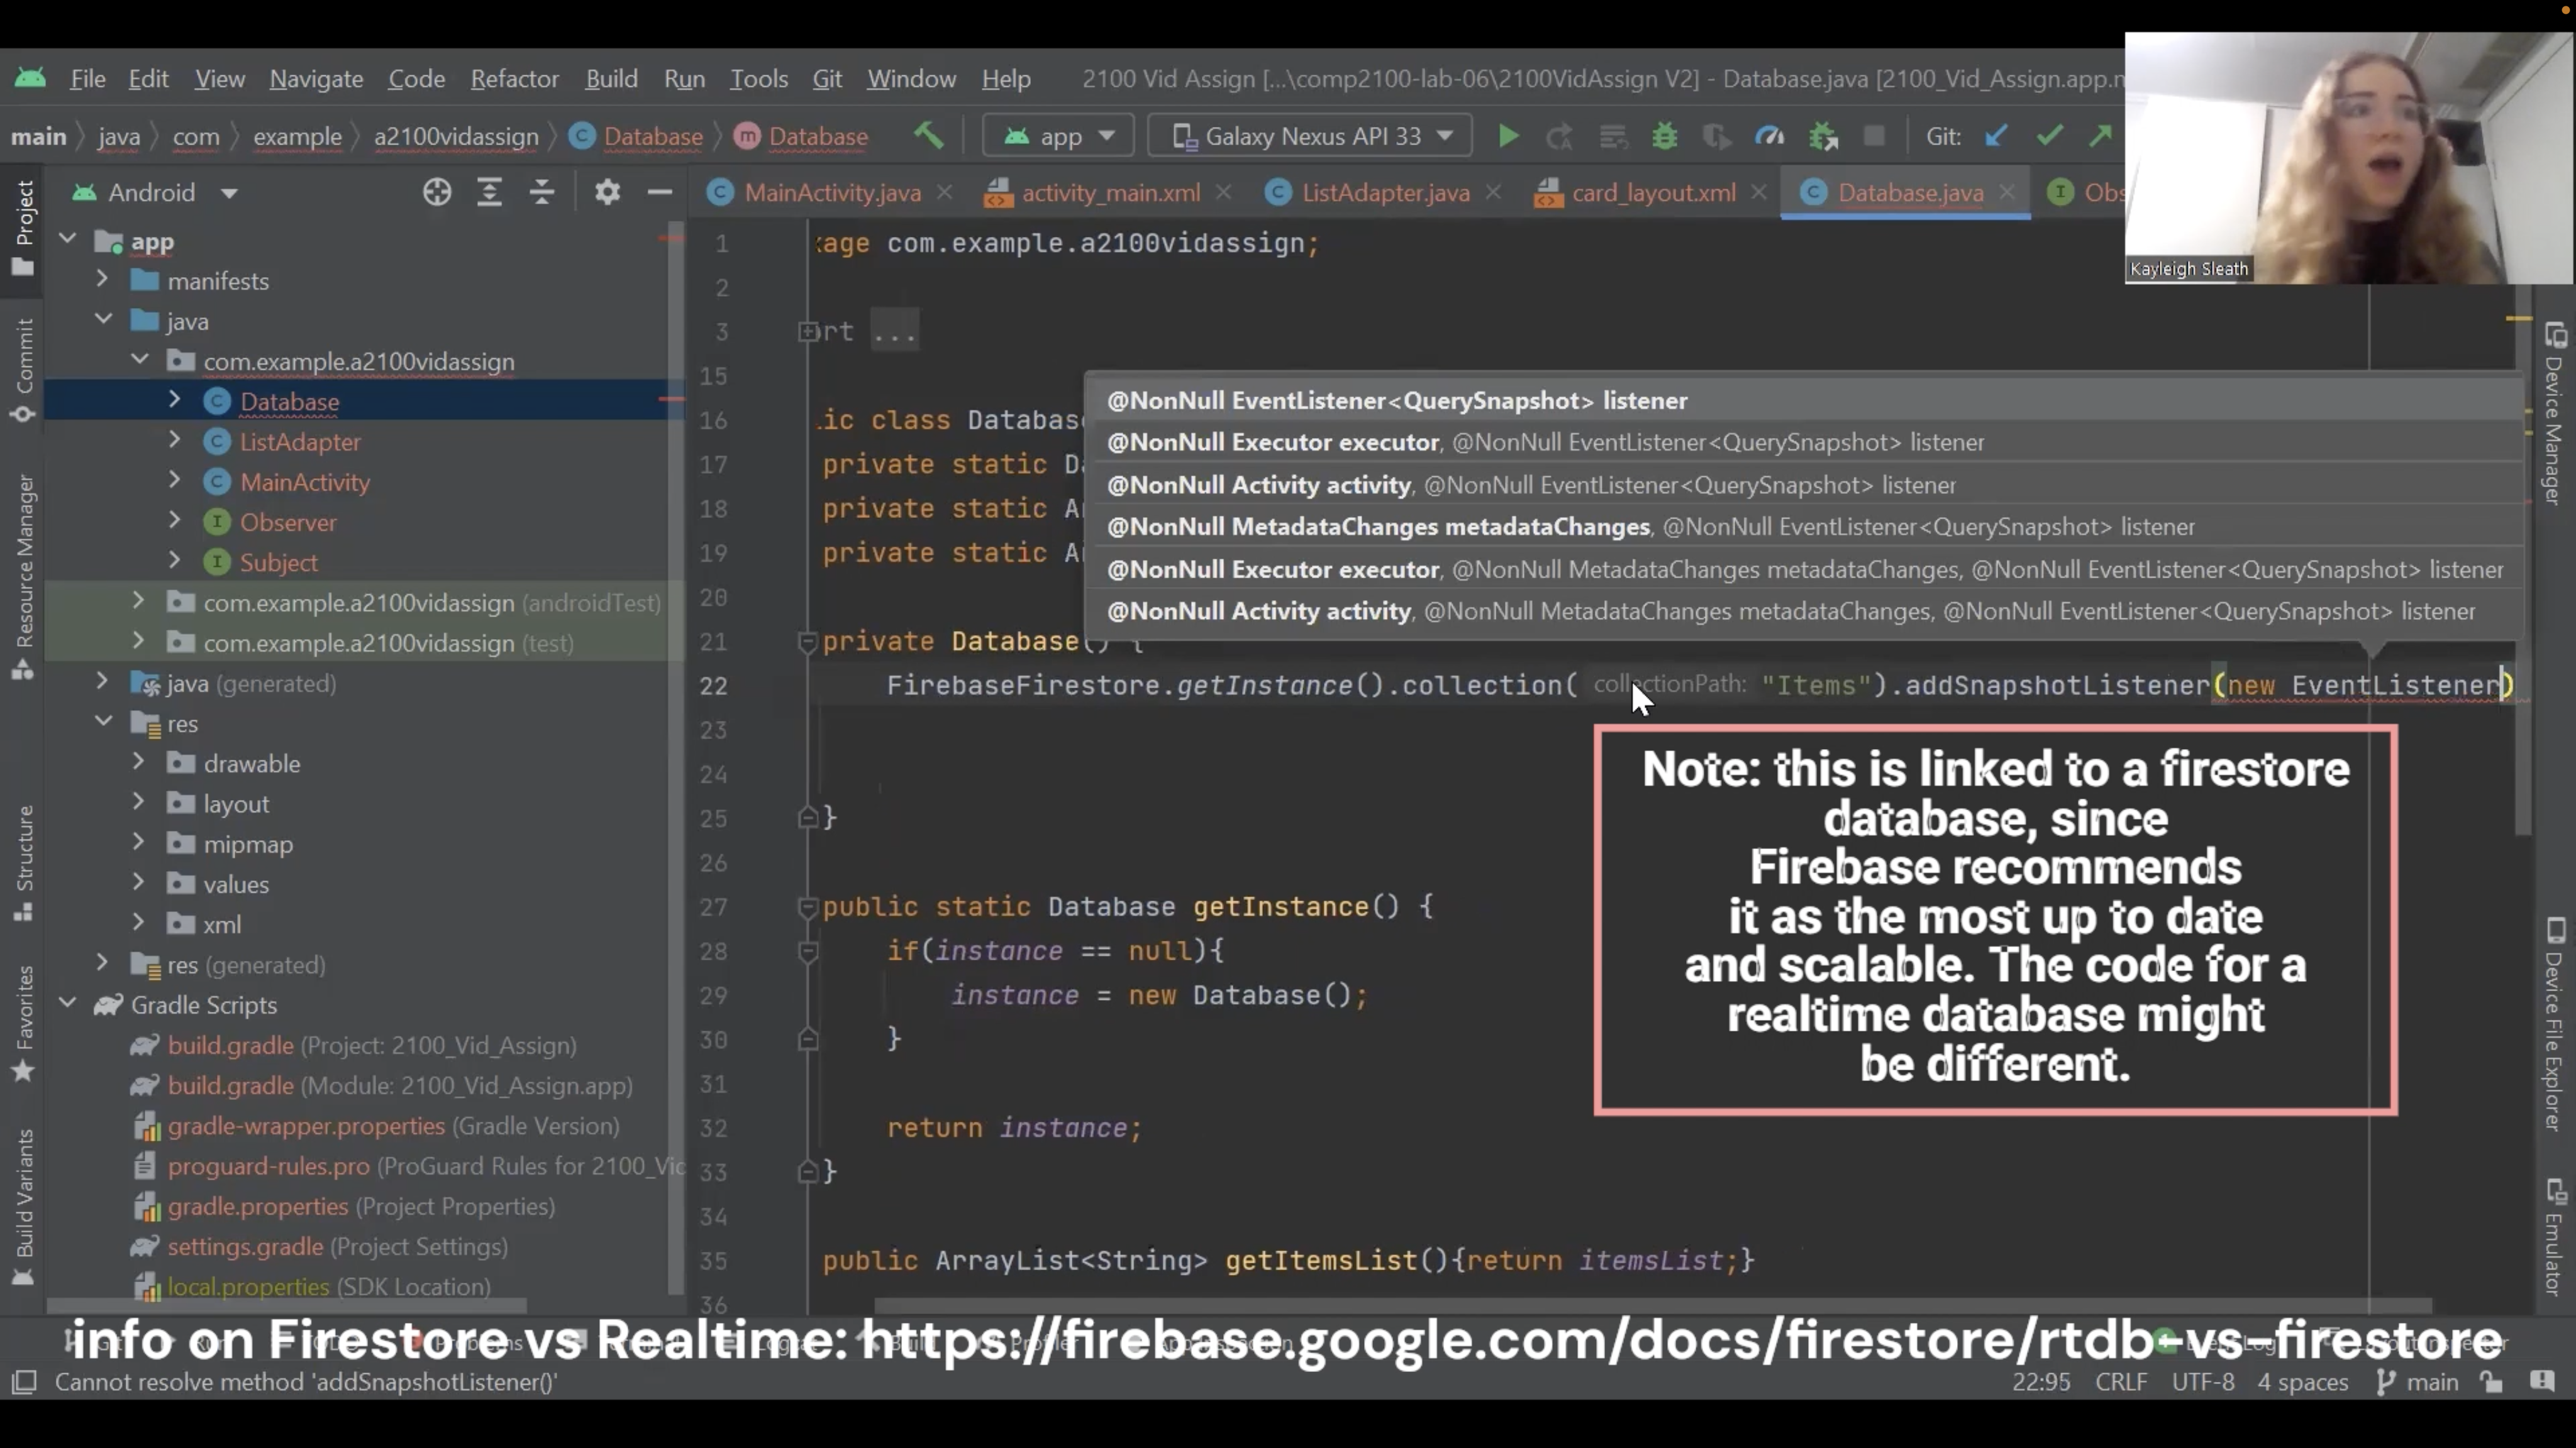Toggle the Structure tool window
Screen dimensions: 2576x1448
coord(24,855)
